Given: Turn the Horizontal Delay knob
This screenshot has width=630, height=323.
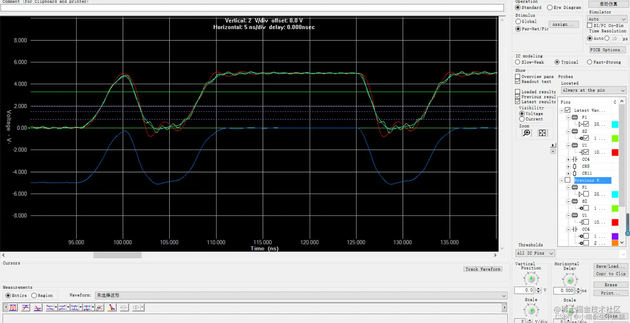Looking at the screenshot, I should coord(570,279).
